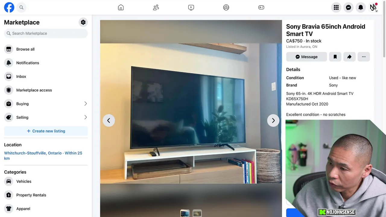Click the Inbox tray icon

(x=9, y=77)
